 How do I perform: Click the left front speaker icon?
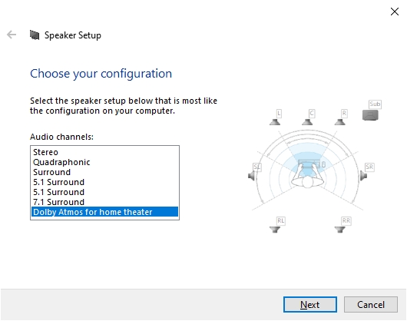pos(275,122)
